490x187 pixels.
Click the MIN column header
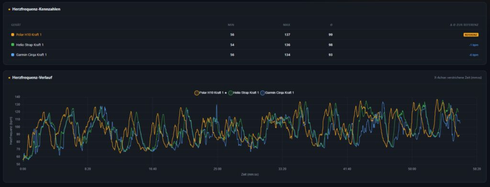tap(231, 25)
